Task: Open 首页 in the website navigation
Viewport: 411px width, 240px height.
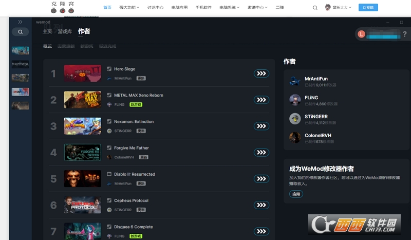Action: click(x=107, y=7)
